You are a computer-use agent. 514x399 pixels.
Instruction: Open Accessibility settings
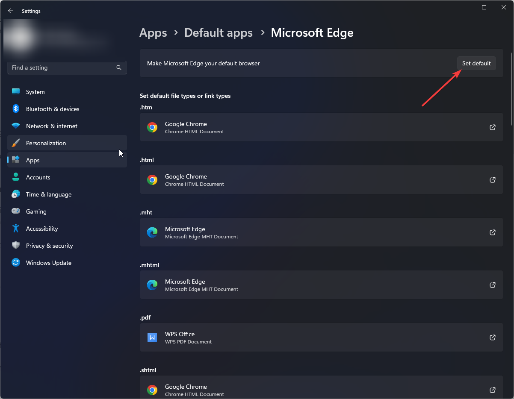[x=67, y=229]
